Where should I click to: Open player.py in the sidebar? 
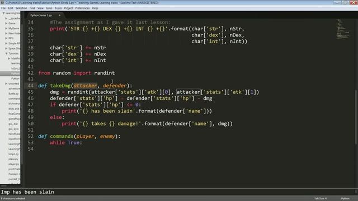pyautogui.click(x=13, y=164)
